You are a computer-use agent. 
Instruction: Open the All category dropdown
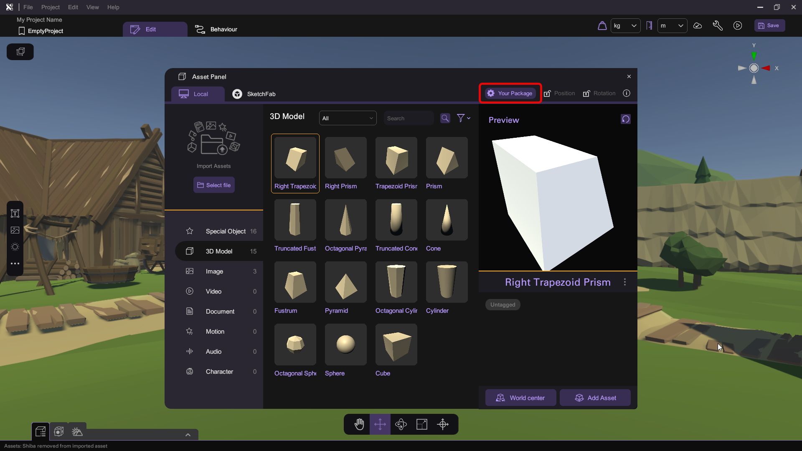click(348, 118)
